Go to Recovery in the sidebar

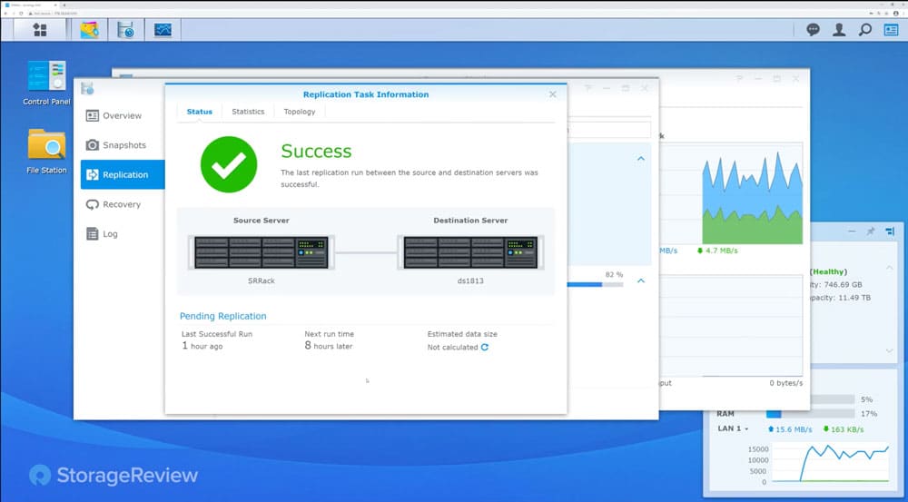click(x=123, y=204)
